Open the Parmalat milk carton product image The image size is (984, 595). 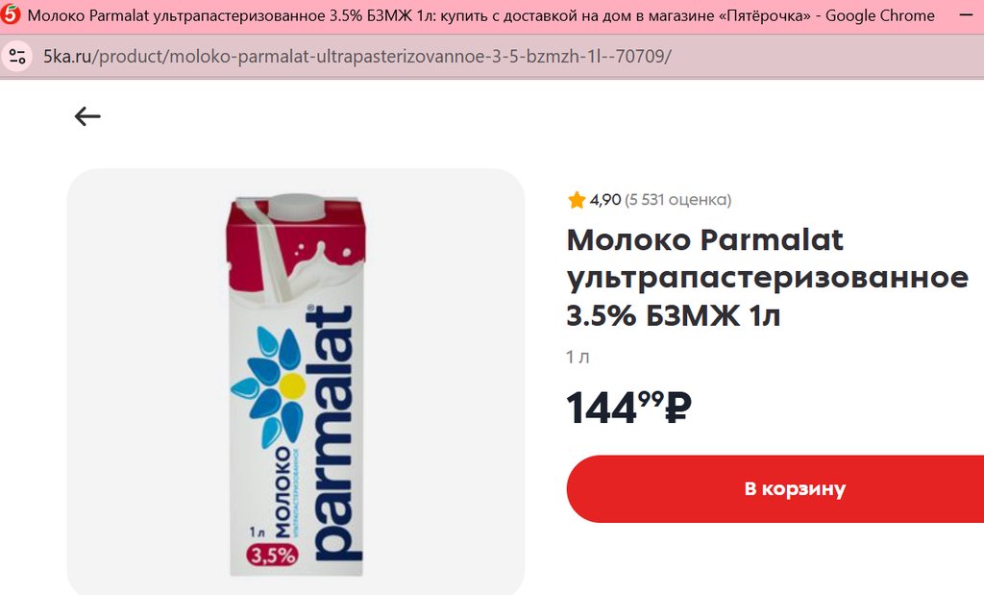296,382
